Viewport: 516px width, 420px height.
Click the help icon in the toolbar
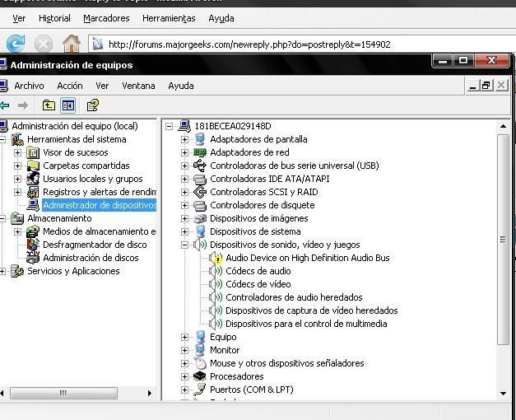(93, 105)
